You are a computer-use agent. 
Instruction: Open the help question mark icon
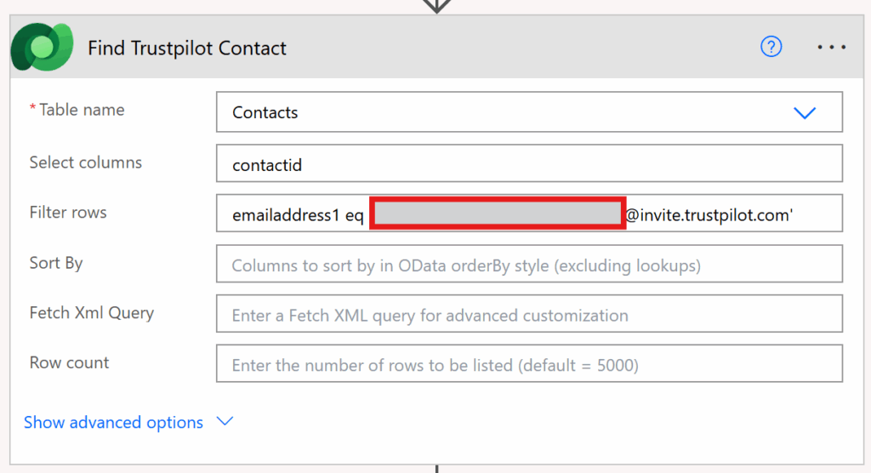tap(771, 48)
